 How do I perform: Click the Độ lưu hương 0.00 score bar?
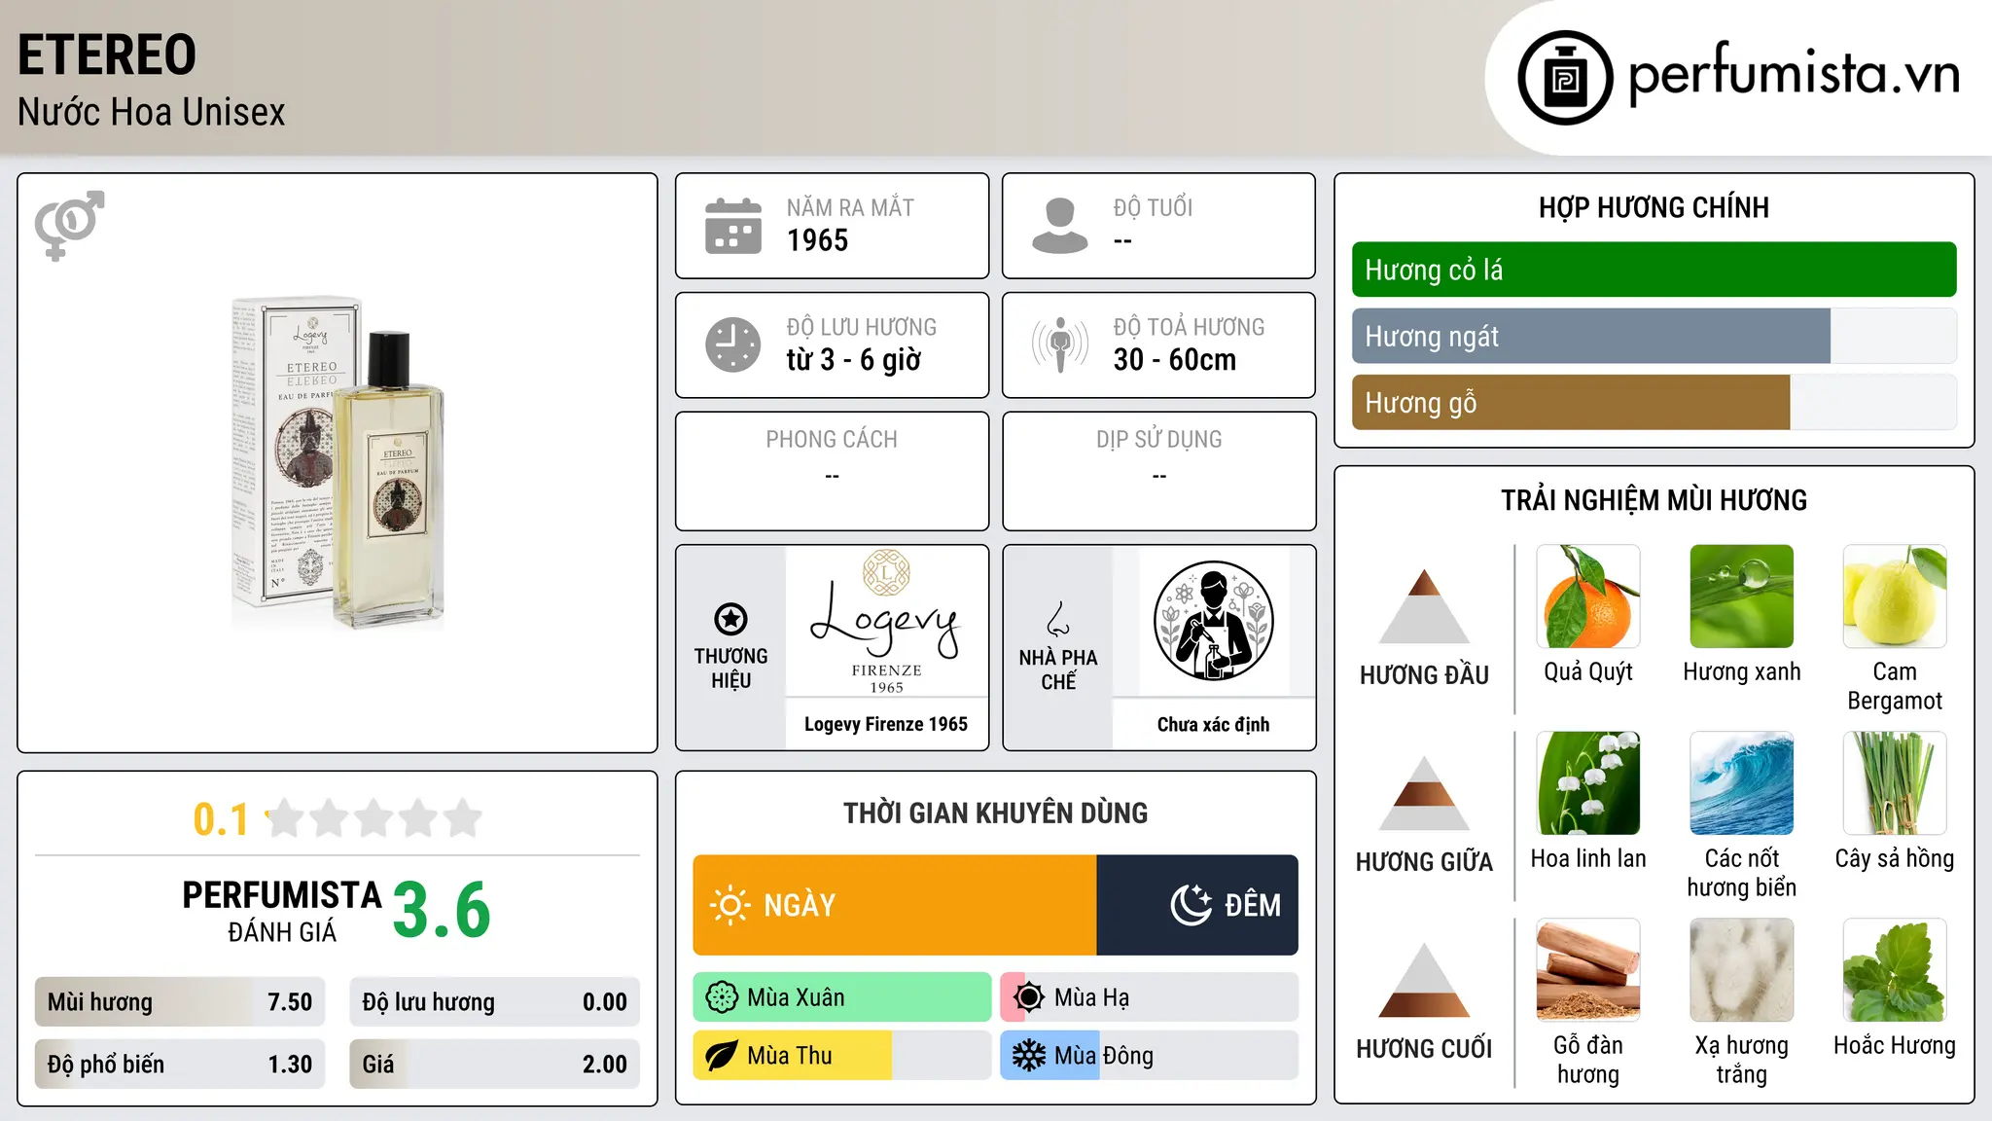point(495,1002)
